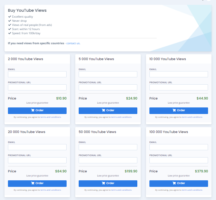Click the checkmark icon beside Speed: from 100k/day
Screen dimensions: 216x200
coord(10,33)
